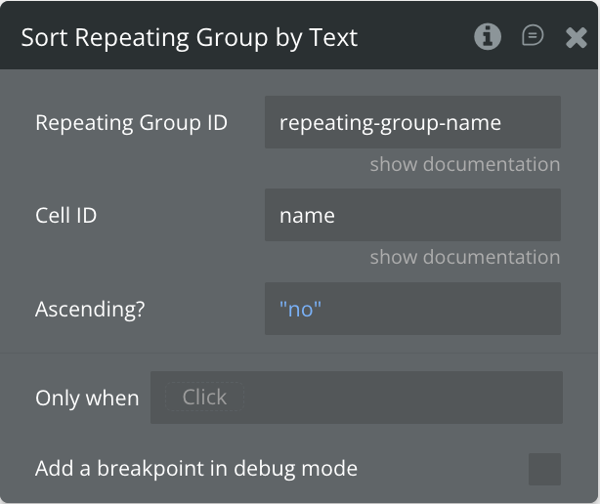The width and height of the screenshot is (600, 504).
Task: Click the Repeating Group ID label
Action: point(131,123)
